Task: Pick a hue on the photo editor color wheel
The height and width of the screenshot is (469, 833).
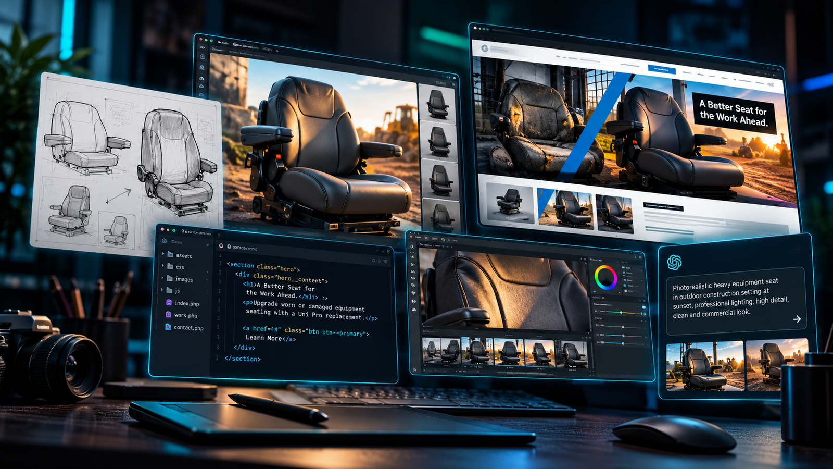Action: pos(606,277)
